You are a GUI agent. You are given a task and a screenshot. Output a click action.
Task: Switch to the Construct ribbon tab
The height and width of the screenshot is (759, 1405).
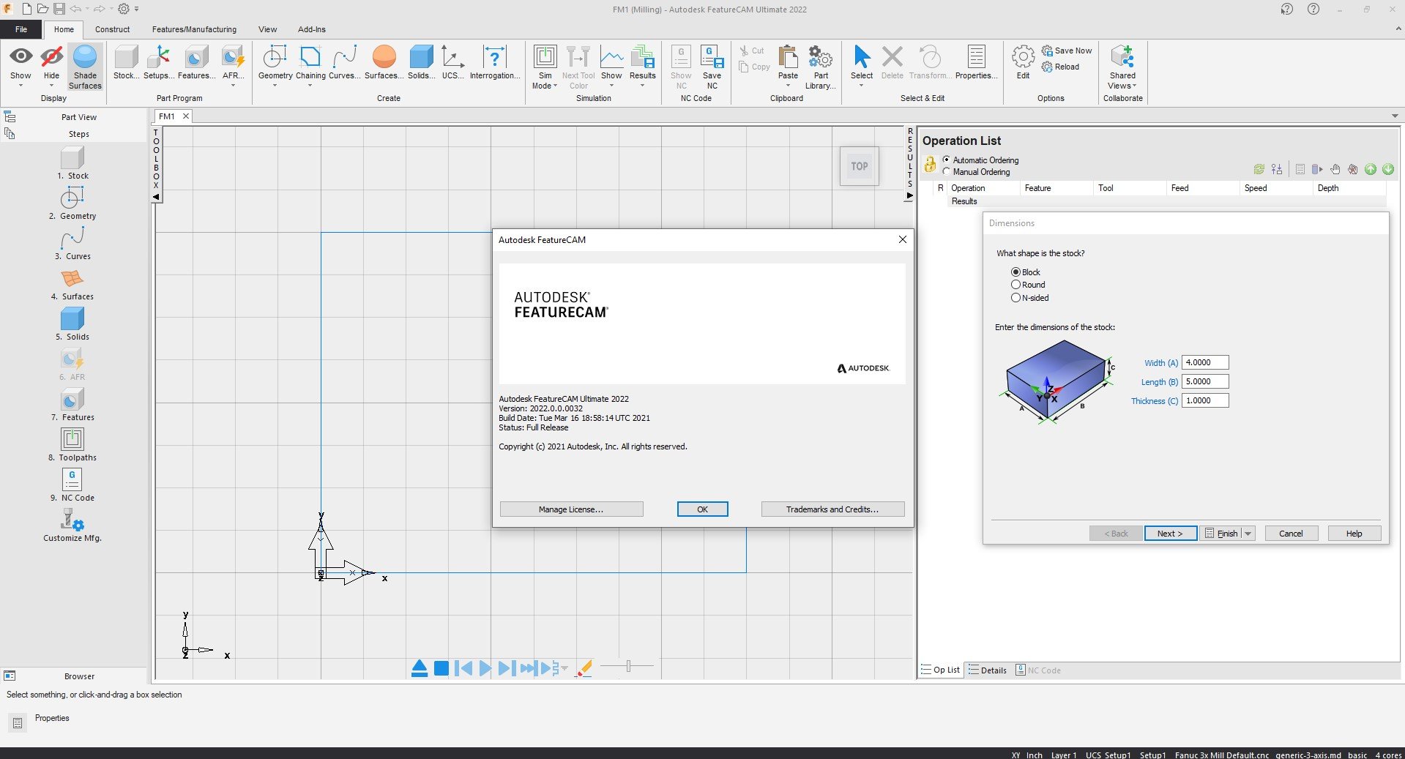pos(112,29)
